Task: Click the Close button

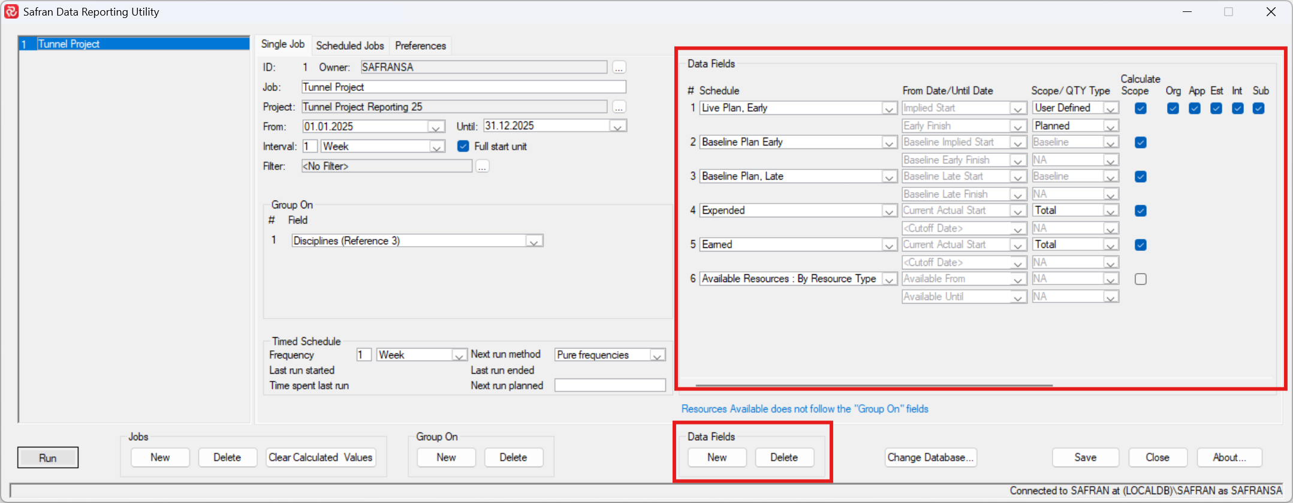Action: [x=1158, y=457]
